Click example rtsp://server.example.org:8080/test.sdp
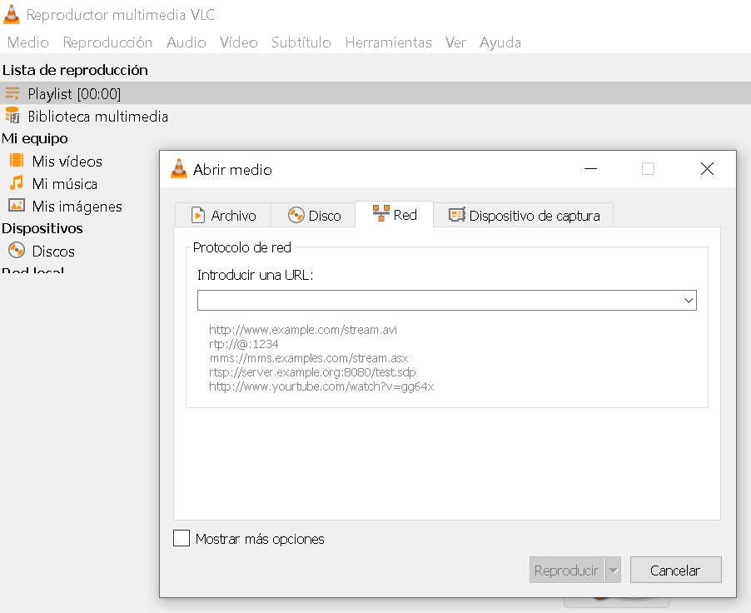 coord(312,372)
